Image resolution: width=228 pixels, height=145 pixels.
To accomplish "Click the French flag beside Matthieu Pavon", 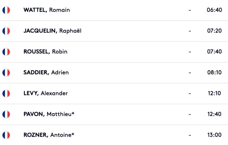I will click(x=6, y=114).
